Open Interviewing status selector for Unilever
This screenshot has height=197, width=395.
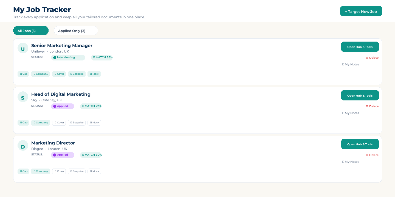[68, 57]
